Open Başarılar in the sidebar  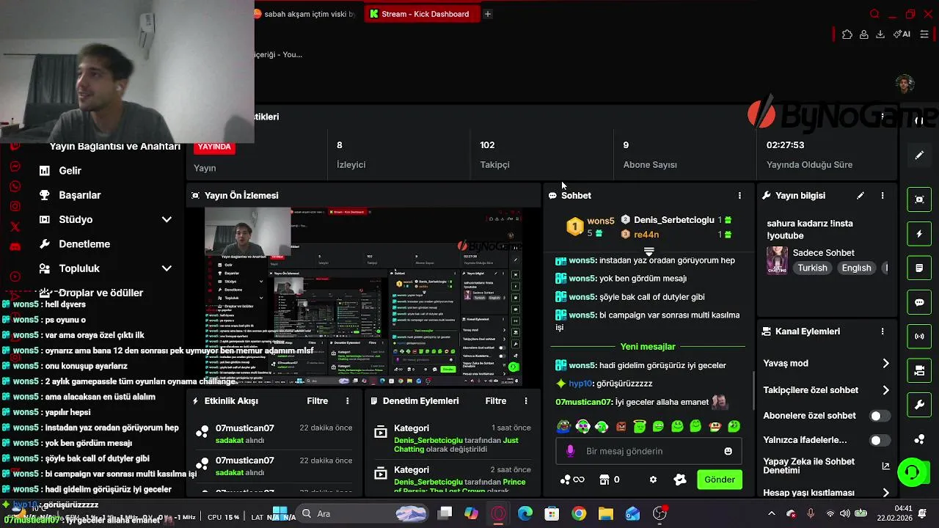80,195
